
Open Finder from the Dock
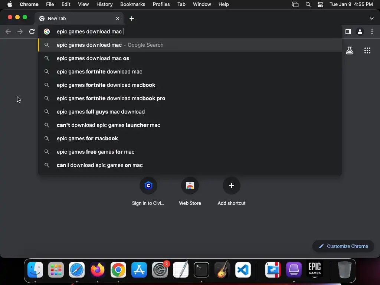click(35, 270)
